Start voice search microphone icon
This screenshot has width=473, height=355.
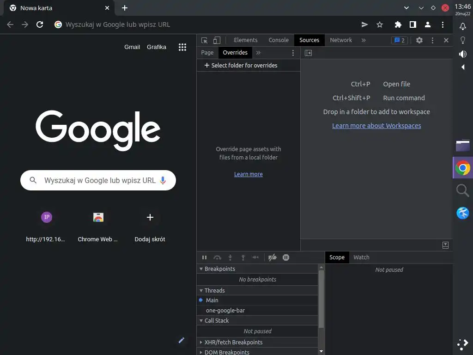[x=163, y=180]
